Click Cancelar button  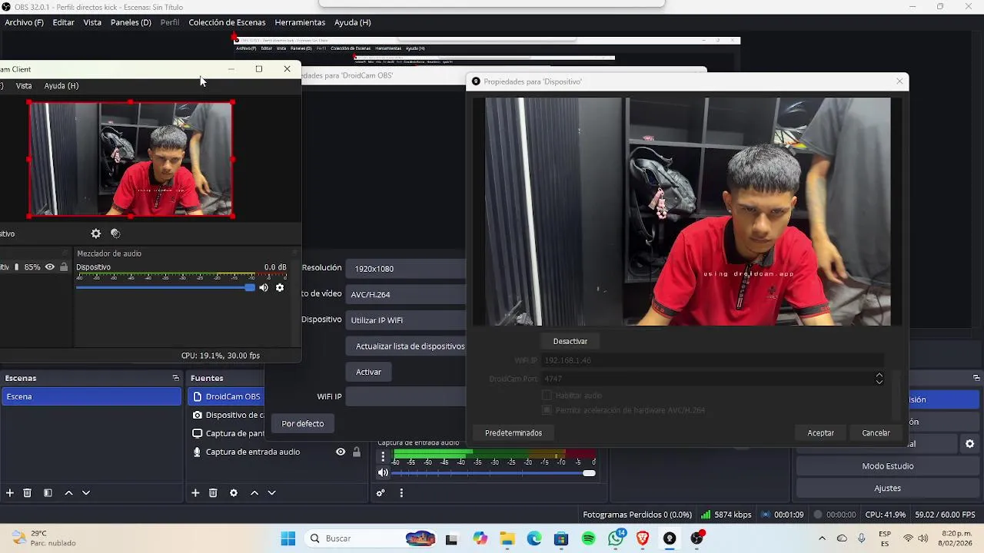coord(876,433)
